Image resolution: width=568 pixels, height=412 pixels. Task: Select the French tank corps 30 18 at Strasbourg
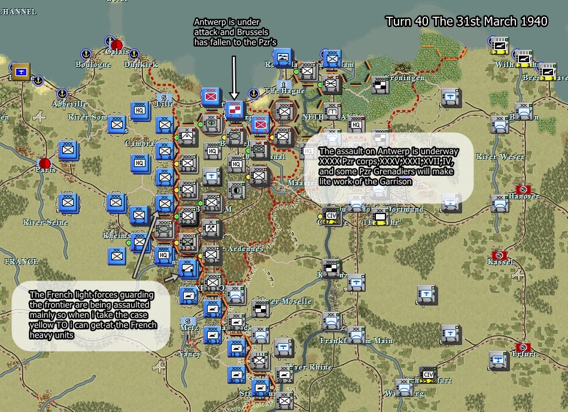260,387
